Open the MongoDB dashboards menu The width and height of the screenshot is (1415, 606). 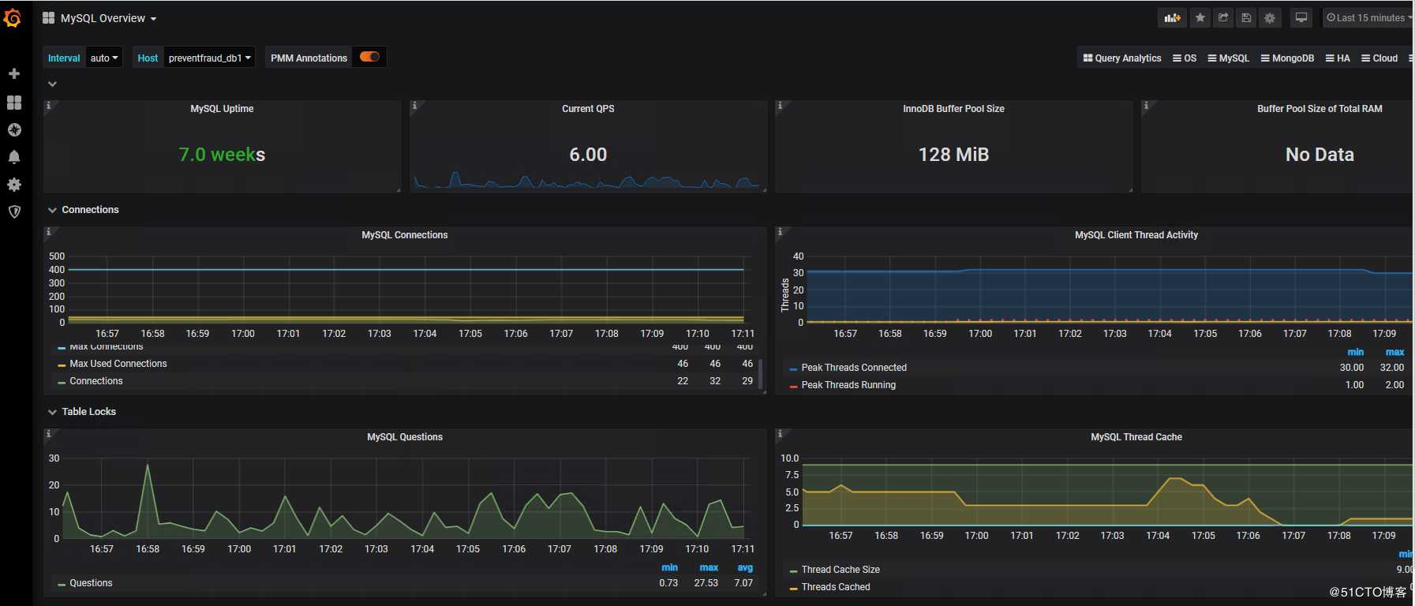tap(1287, 58)
